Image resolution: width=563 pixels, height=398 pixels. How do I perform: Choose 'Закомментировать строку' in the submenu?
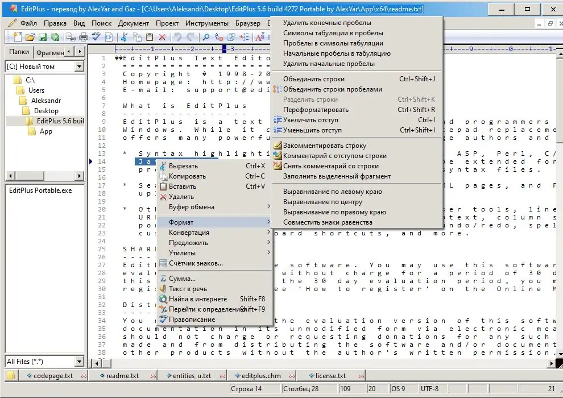357,146
